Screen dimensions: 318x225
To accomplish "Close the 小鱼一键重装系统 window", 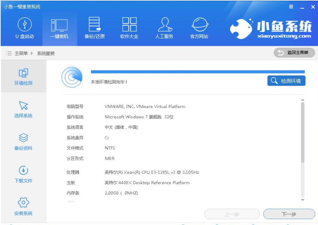I will 313,7.
